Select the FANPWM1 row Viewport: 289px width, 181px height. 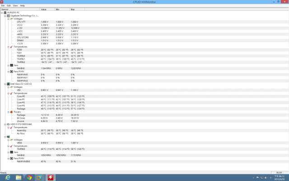(x=51, y=78)
